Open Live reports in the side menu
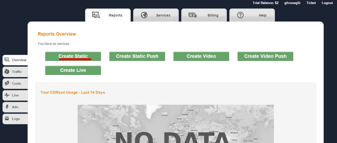This screenshot has height=143, width=337. [x=15, y=95]
